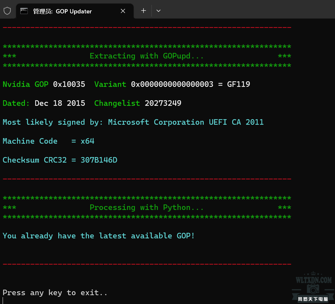Image resolution: width=335 pixels, height=304 pixels.
Task: Click the variant value 0x0000000000000003
Action: pyautogui.click(x=172, y=84)
